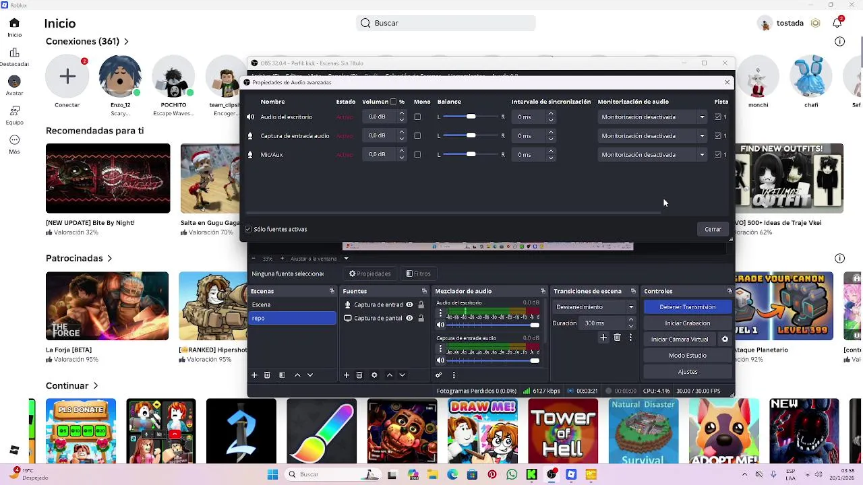Open preview zoom Ajustar a la ventana dropdown
Image resolution: width=863 pixels, height=485 pixels.
pyautogui.click(x=320, y=259)
